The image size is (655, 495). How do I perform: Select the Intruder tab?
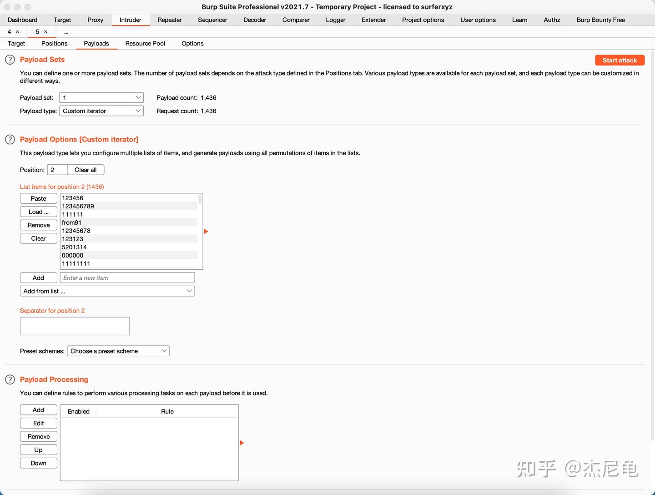click(131, 20)
